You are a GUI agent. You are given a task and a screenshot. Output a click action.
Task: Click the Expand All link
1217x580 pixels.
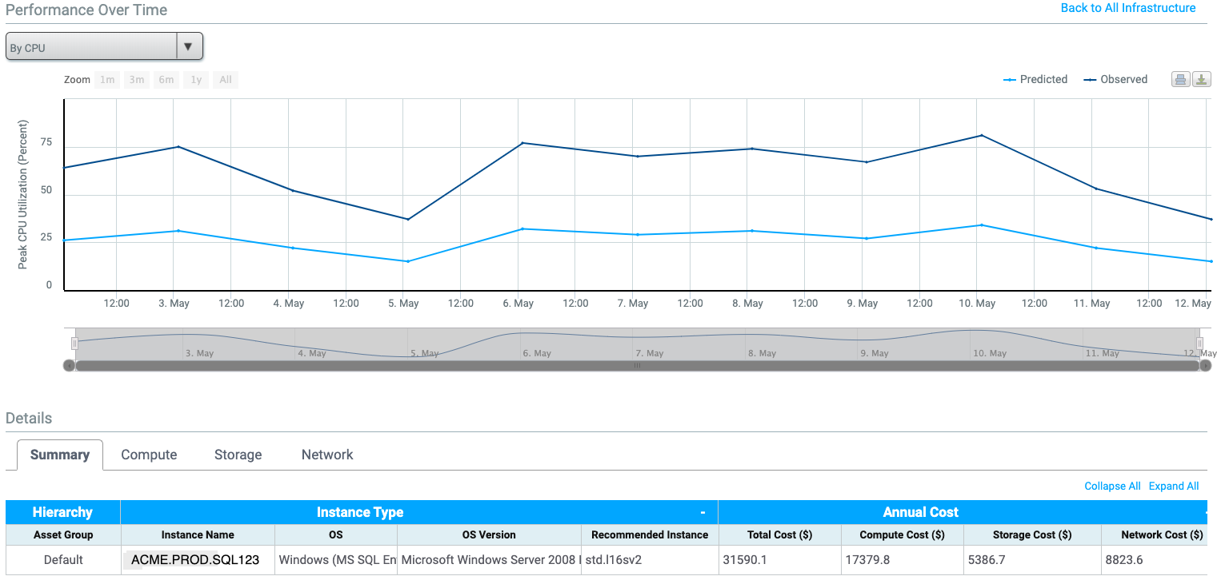click(x=1173, y=486)
